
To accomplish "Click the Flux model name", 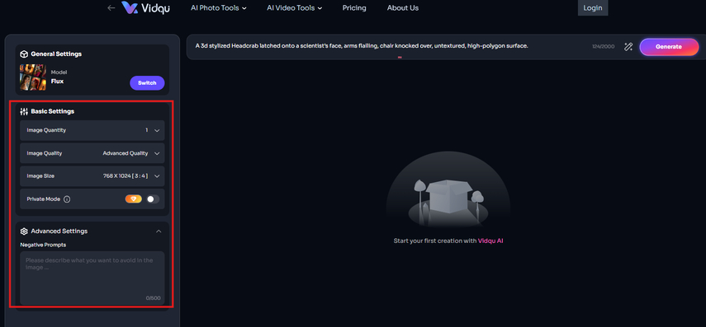I will click(57, 82).
